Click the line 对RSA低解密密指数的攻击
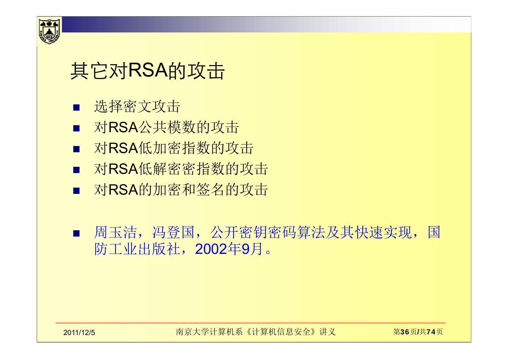This screenshot has width=508, height=359. (x=181, y=169)
